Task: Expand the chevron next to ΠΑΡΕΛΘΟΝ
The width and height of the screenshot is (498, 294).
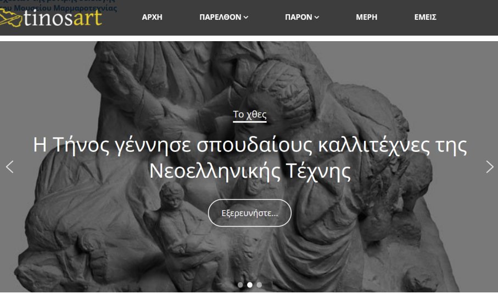Action: coord(246,18)
